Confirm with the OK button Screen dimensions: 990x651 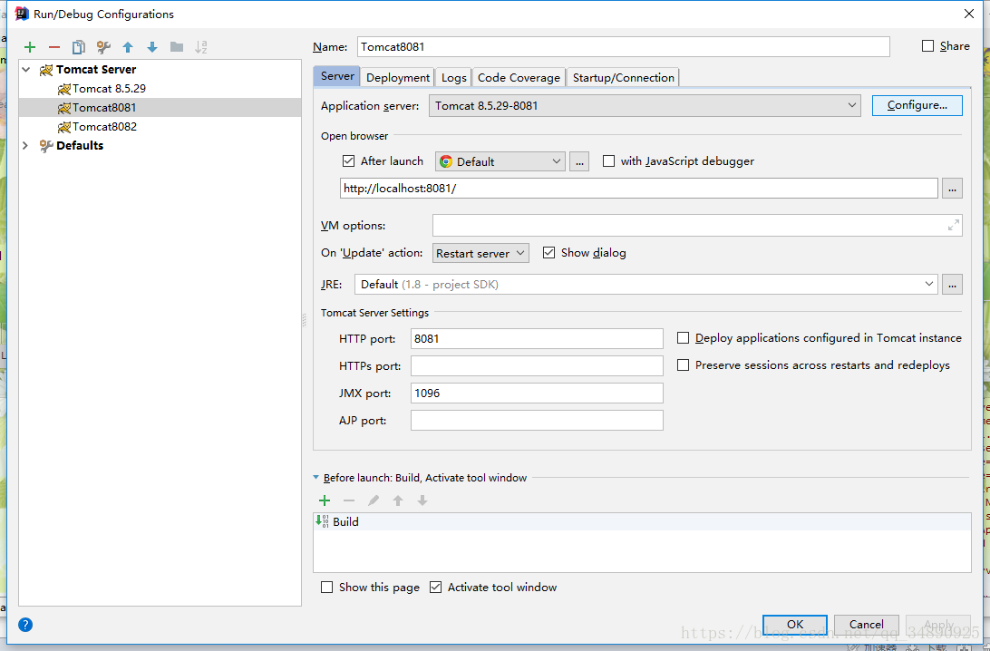pos(795,625)
